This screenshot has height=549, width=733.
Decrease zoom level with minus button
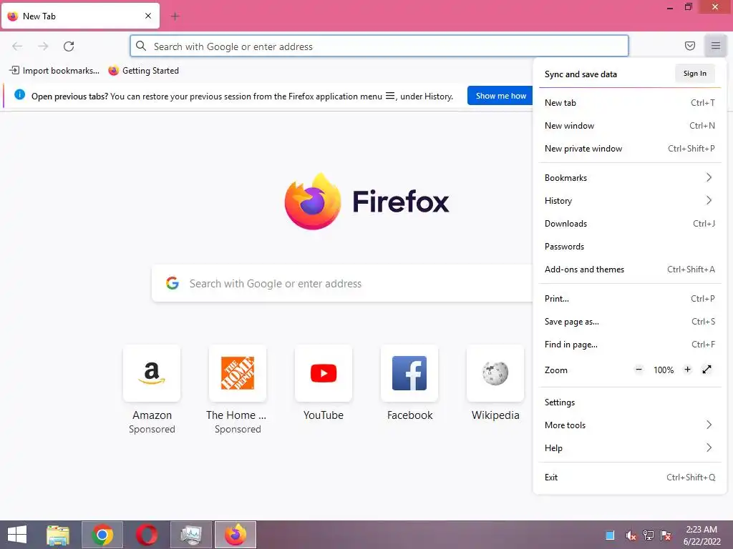639,370
